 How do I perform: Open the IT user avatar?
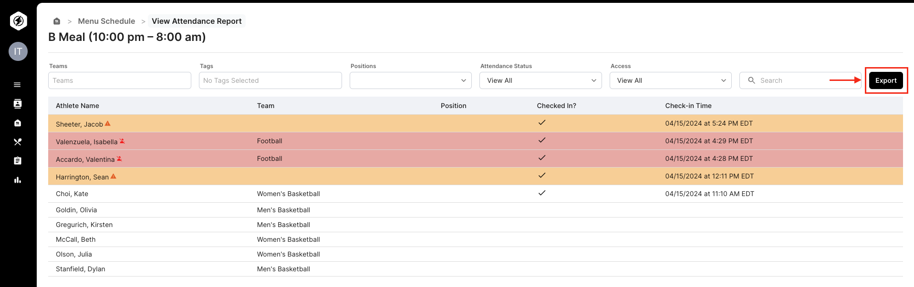pyautogui.click(x=18, y=51)
